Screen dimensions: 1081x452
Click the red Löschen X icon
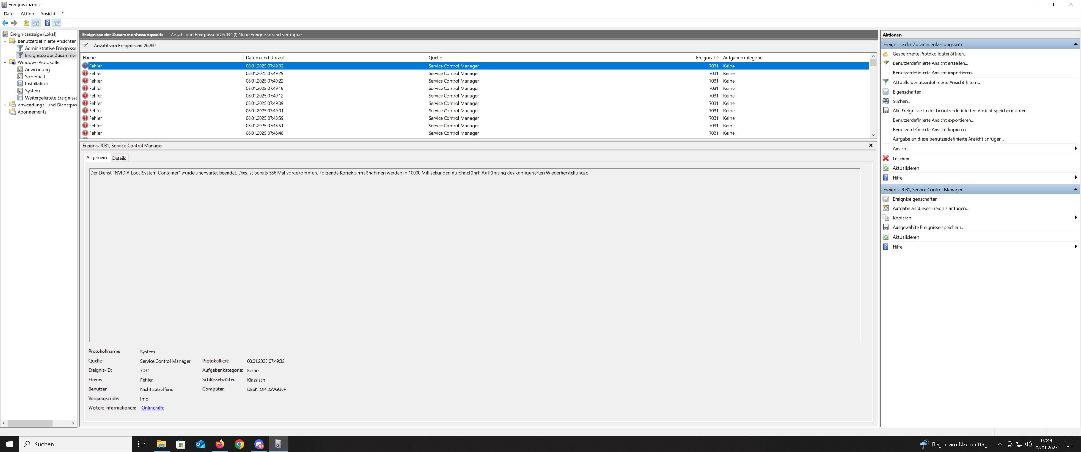(886, 159)
